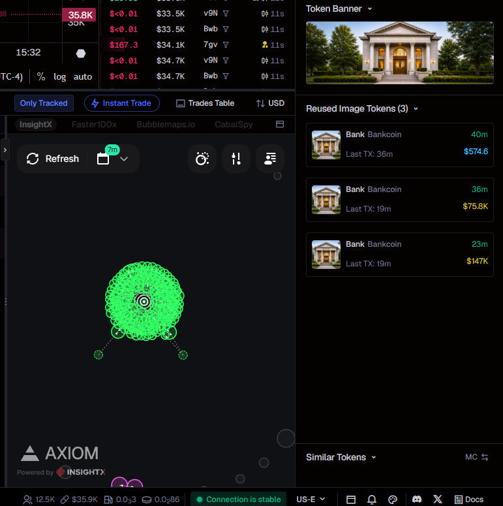Click the token banner bank image
This screenshot has width=503, height=506.
399,53
